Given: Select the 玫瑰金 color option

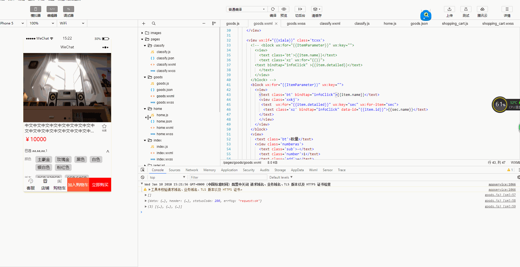Looking at the screenshot, I should pos(63,160).
